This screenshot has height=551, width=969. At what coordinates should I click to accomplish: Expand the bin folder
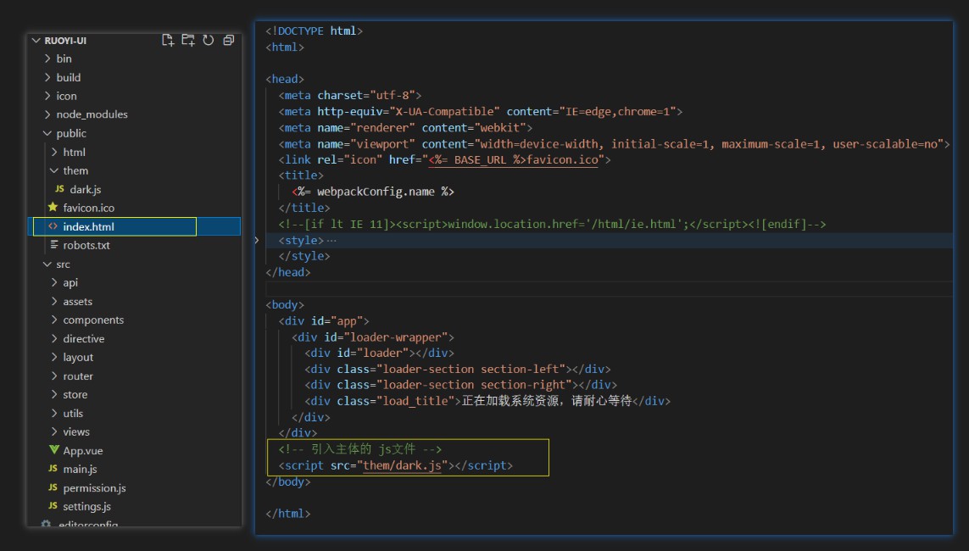coord(47,58)
